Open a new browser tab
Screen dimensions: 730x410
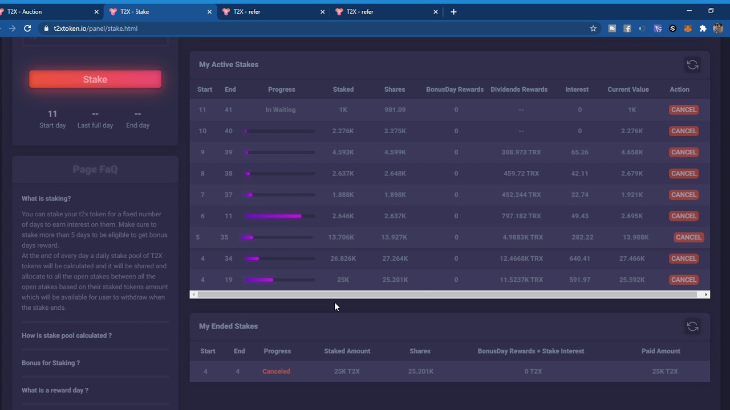coord(453,11)
